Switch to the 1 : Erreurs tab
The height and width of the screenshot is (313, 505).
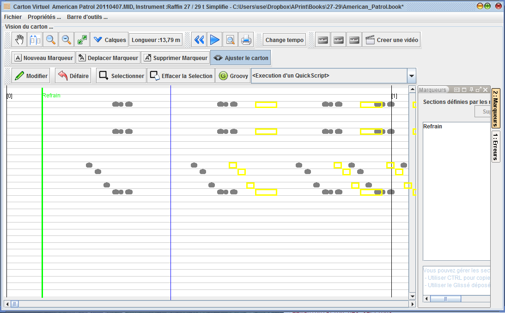tap(495, 146)
